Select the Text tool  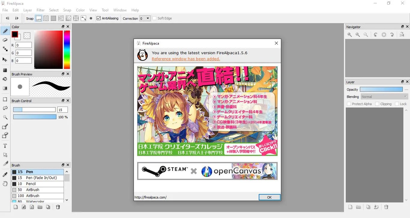[x=5, y=146]
